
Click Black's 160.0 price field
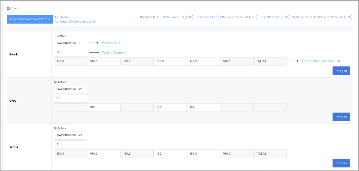coord(170,62)
